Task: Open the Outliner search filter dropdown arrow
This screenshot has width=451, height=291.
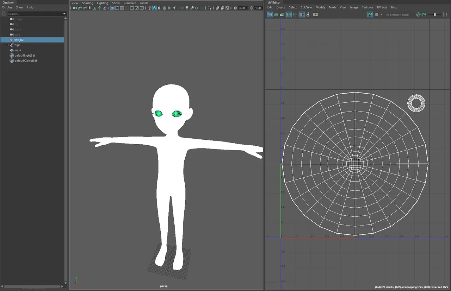Action: coord(64,14)
